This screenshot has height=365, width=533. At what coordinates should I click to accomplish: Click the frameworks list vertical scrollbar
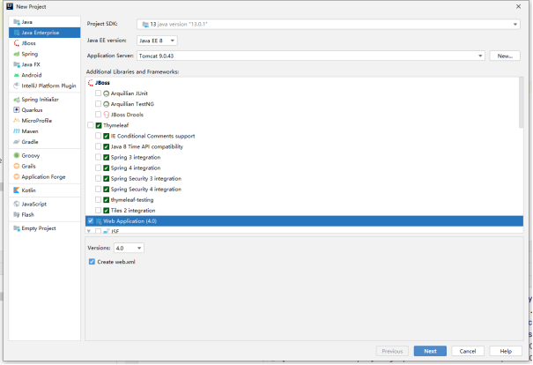[521, 103]
